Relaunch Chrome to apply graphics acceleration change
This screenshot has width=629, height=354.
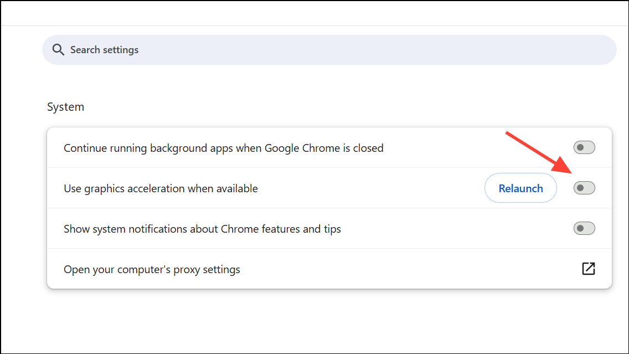tap(520, 188)
